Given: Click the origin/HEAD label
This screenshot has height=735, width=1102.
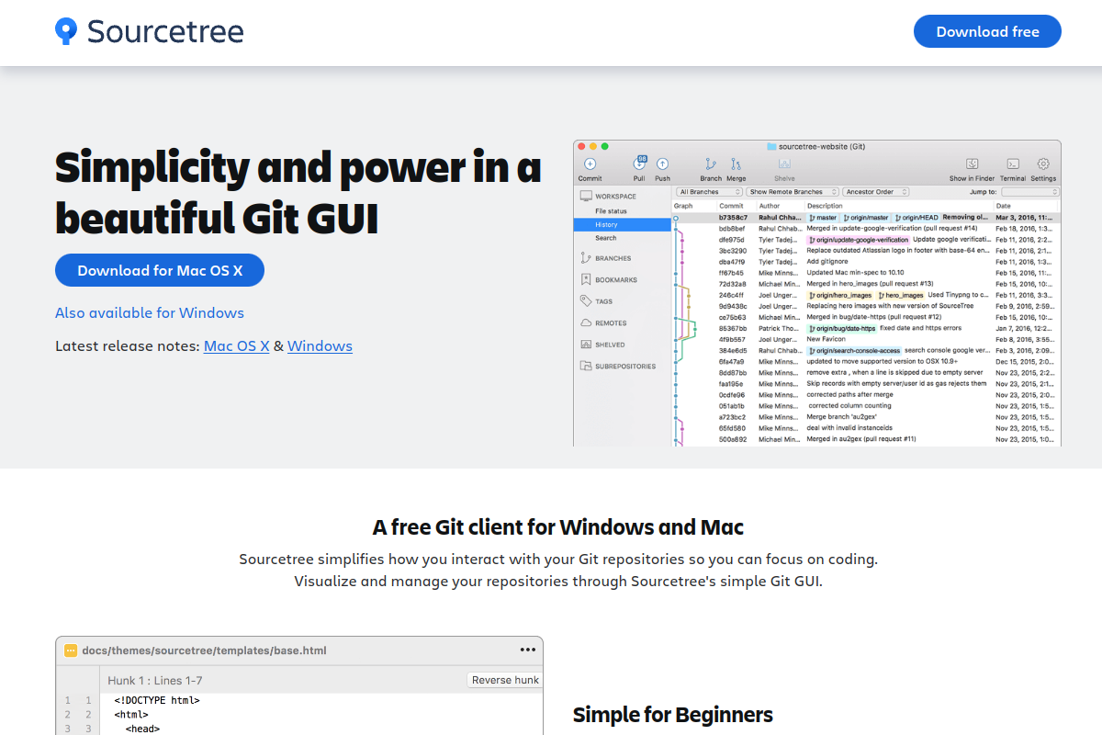Looking at the screenshot, I should pos(916,218).
